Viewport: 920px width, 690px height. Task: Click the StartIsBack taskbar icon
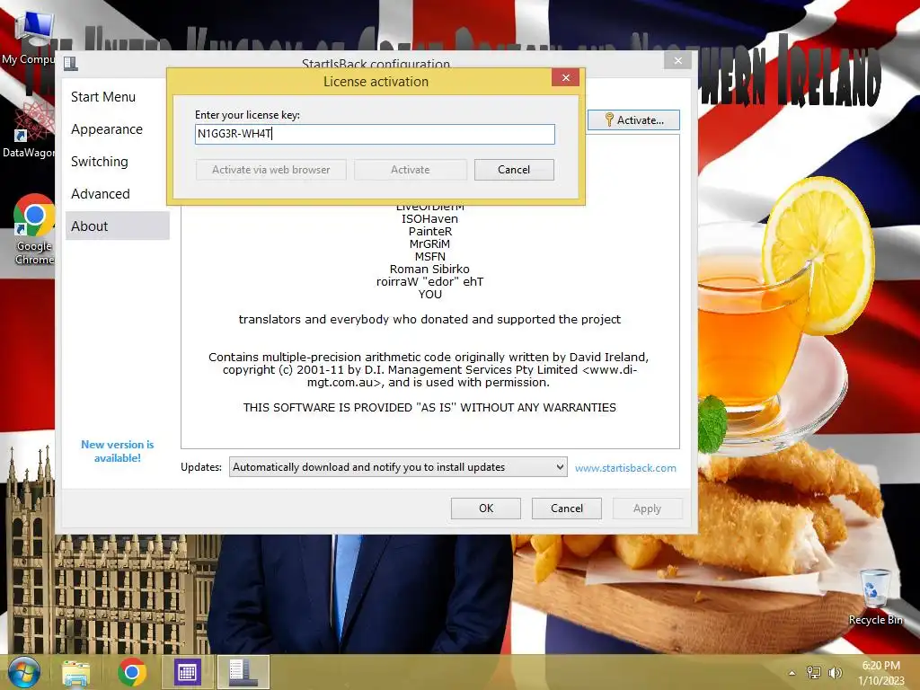pos(243,672)
